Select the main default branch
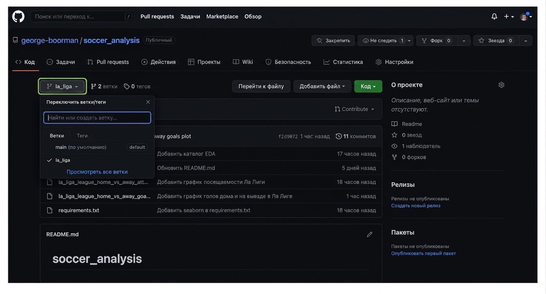The image size is (546, 294). tap(97, 147)
